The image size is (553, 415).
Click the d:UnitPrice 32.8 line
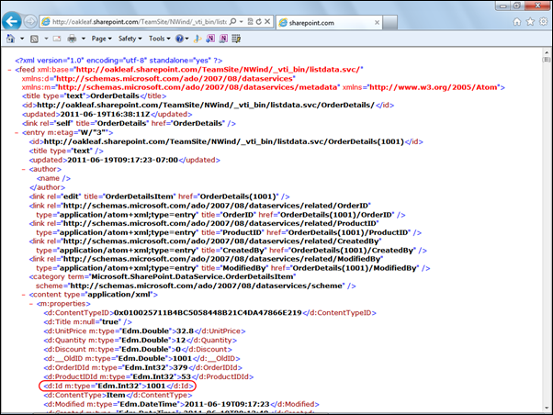(144, 331)
